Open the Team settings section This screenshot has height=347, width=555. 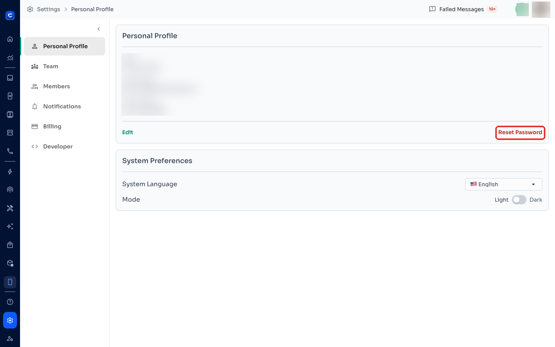point(64,66)
